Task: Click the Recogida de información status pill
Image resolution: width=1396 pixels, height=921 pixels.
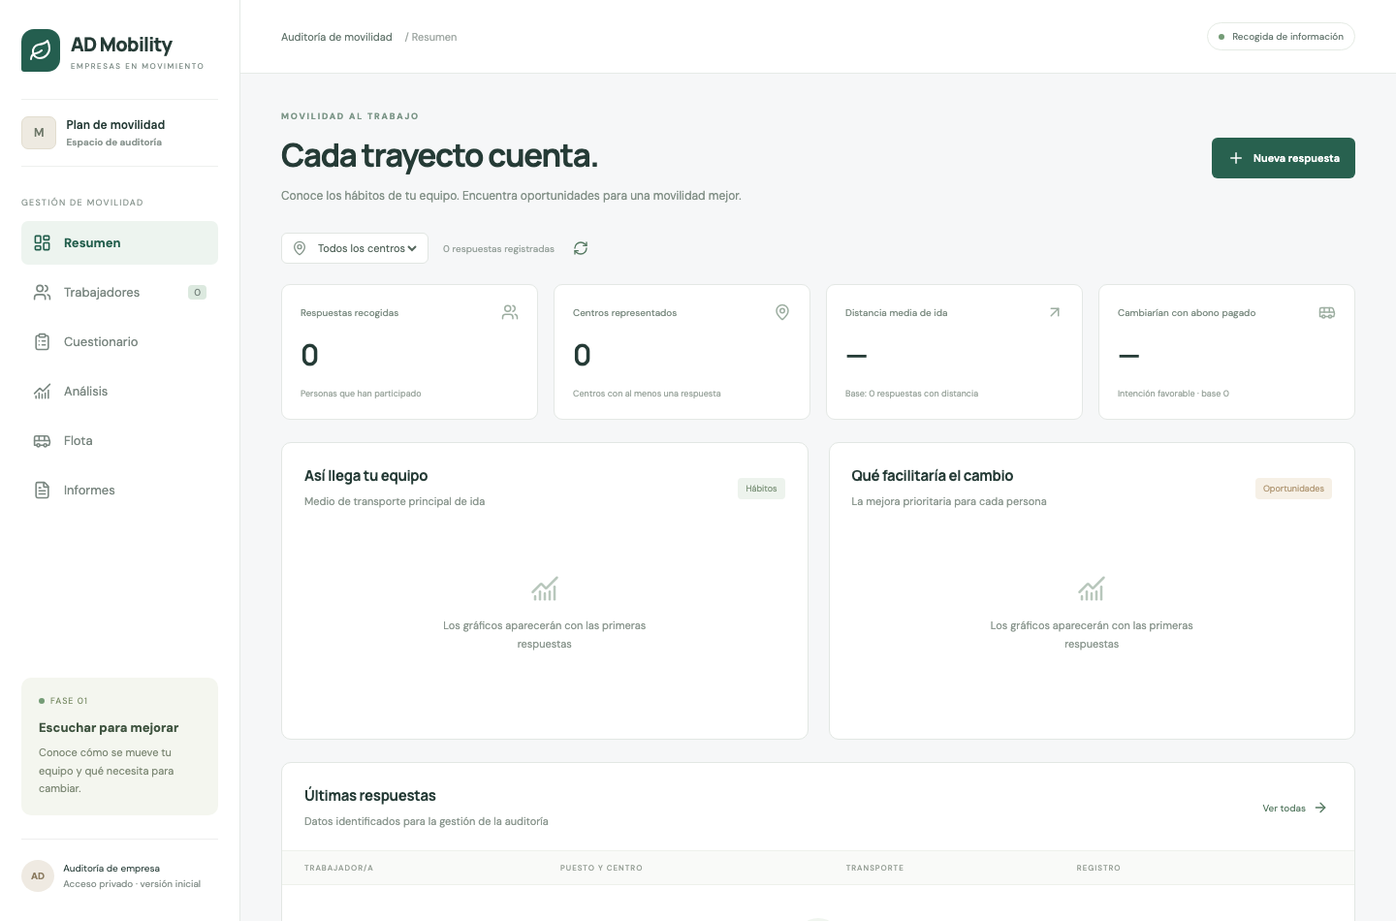Action: pyautogui.click(x=1281, y=37)
